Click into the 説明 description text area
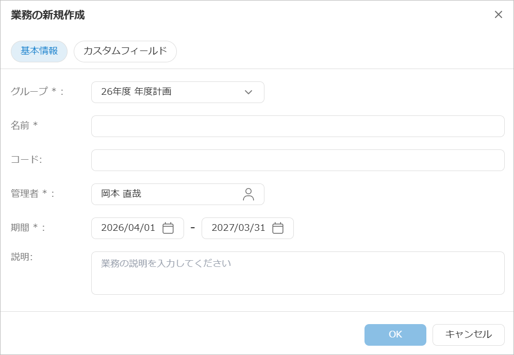The image size is (514, 355). pos(297,273)
